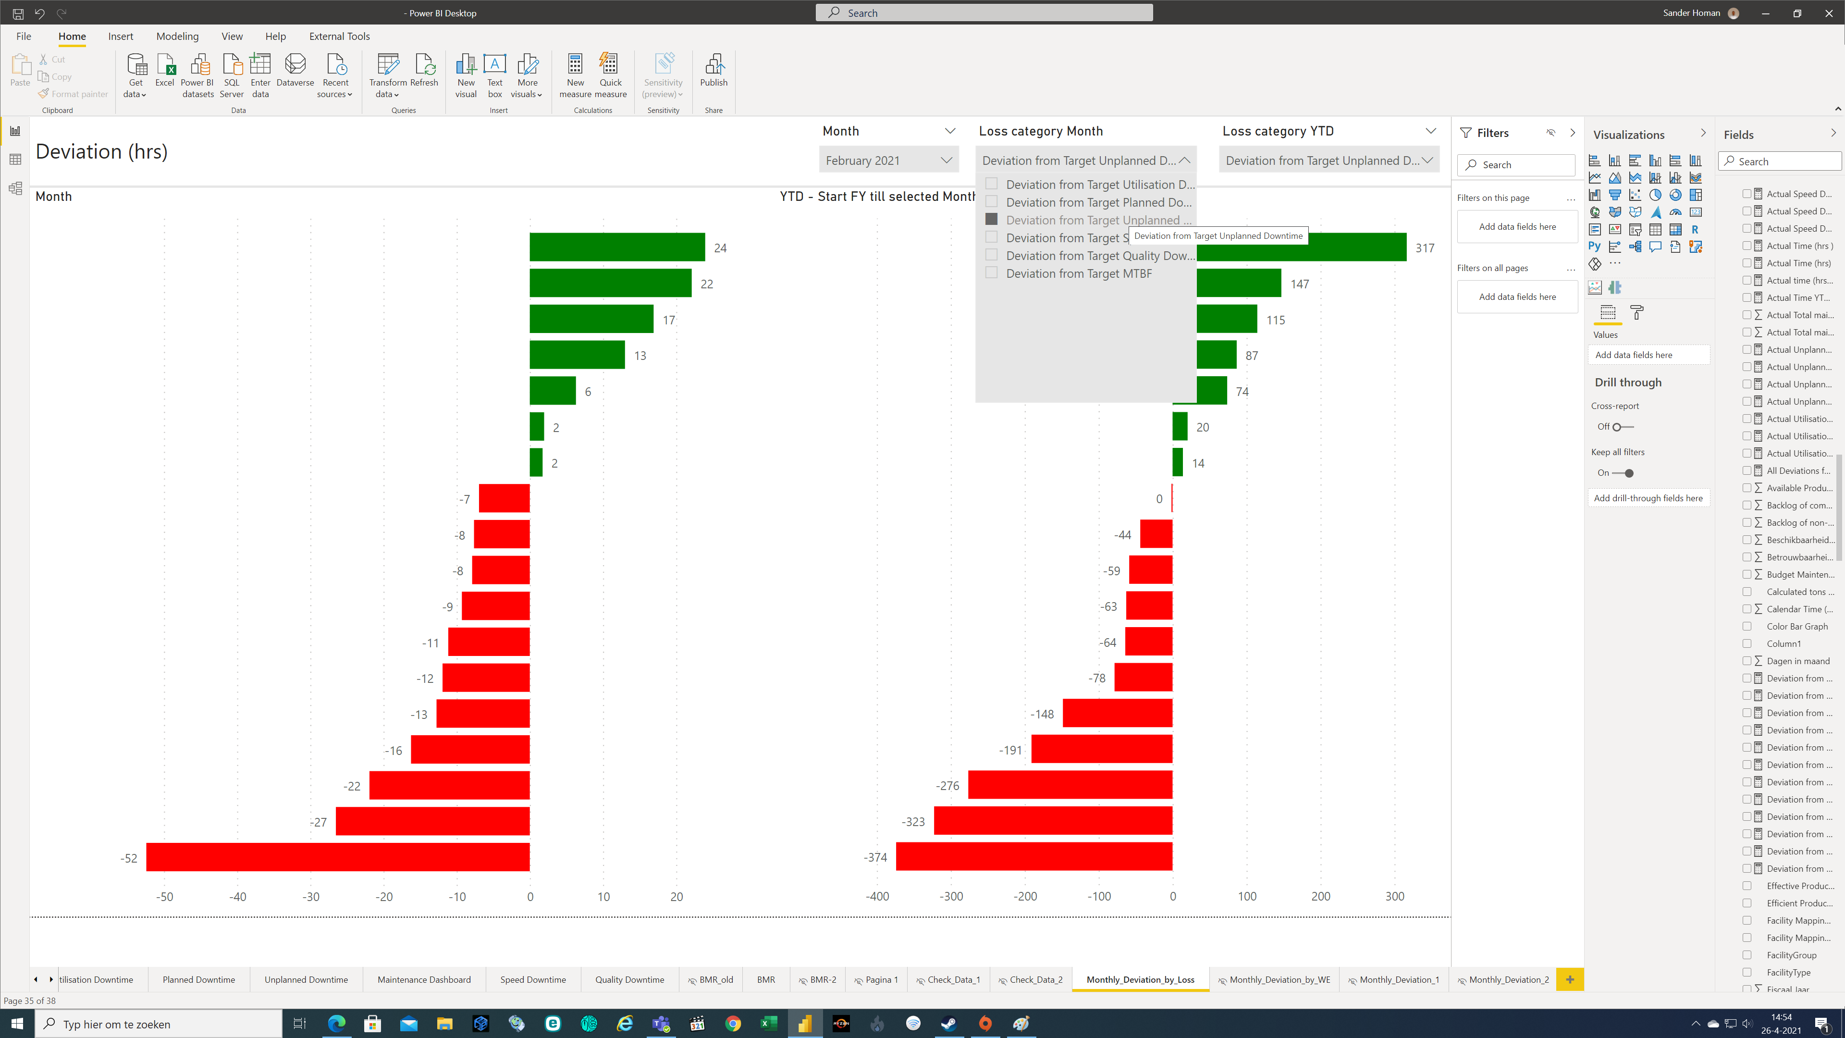Check Deviation from Target Planned option

tap(991, 202)
